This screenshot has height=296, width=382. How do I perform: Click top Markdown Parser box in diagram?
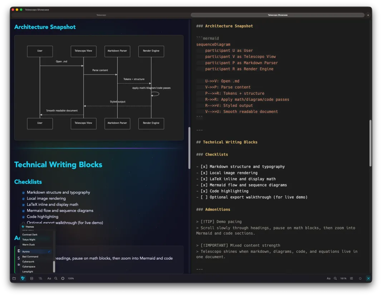tap(117, 51)
